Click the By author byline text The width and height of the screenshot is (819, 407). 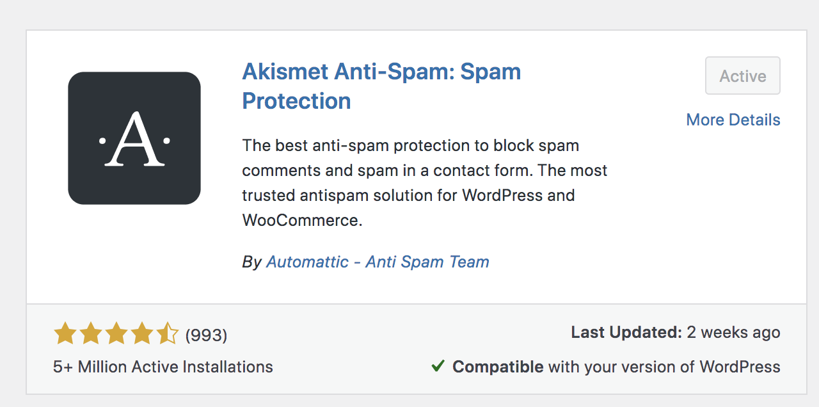click(251, 262)
